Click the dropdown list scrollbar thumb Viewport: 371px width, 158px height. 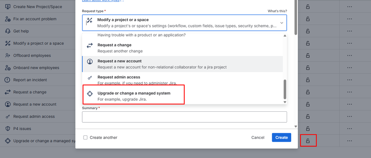pos(285,90)
